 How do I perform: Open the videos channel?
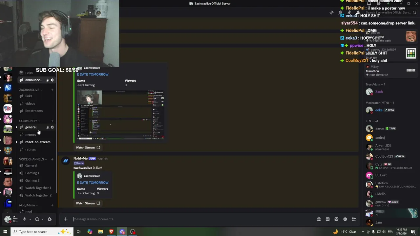tap(36, 104)
